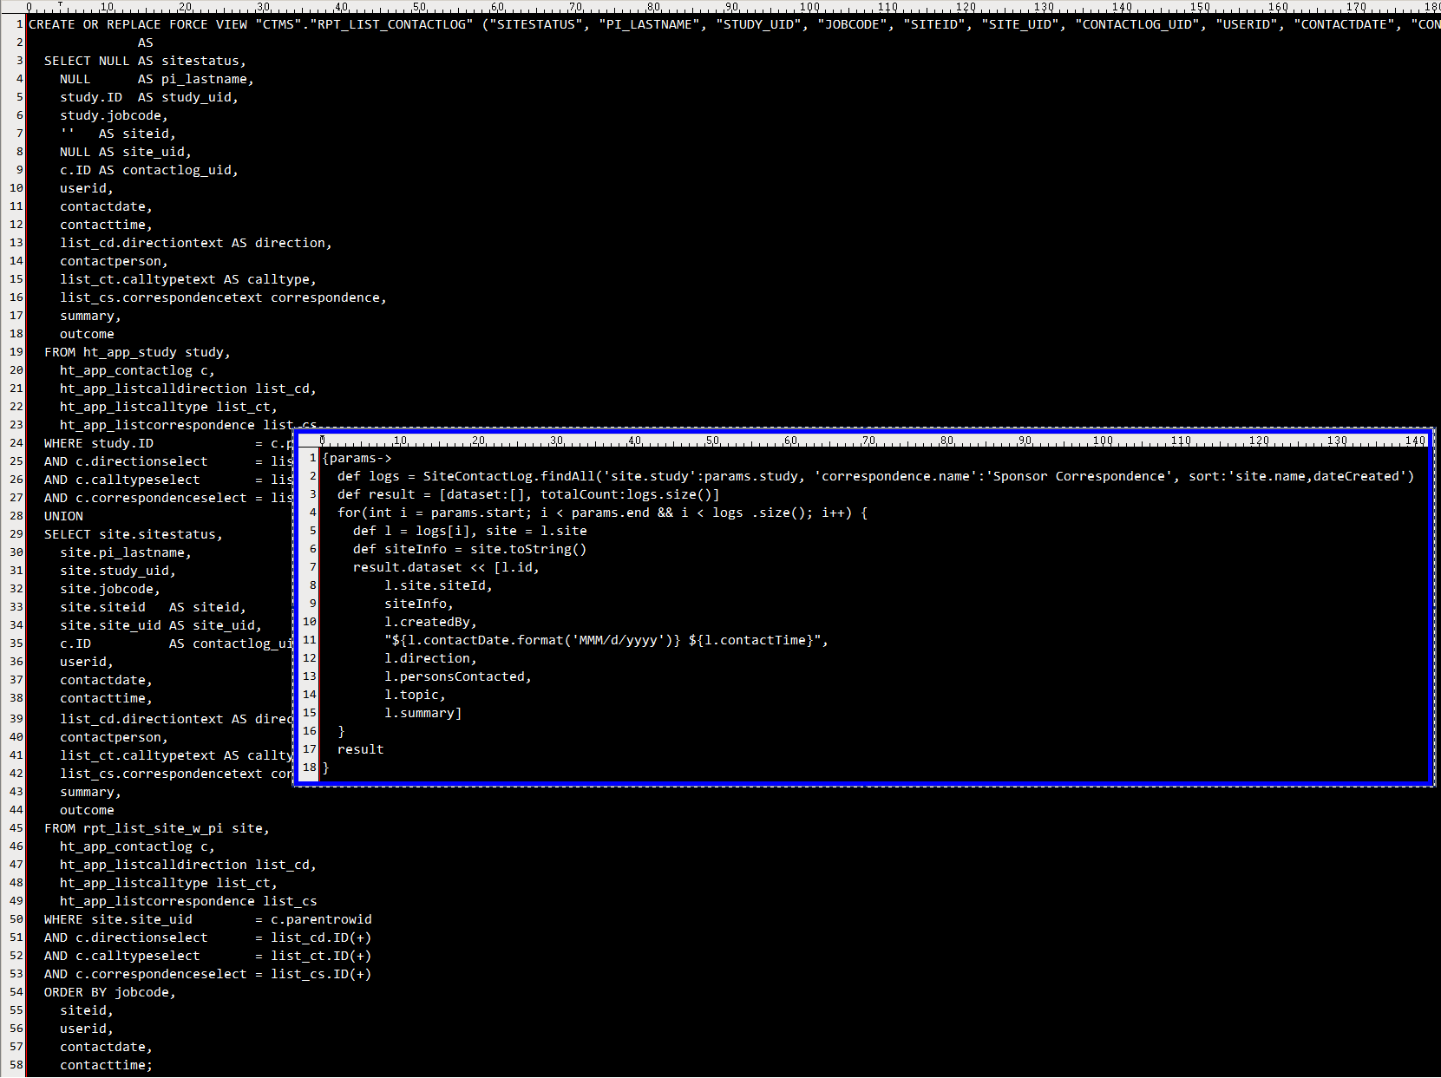Click the standalone "siteInfo," line in the popup
Screen dimensions: 1441x1078
point(419,604)
